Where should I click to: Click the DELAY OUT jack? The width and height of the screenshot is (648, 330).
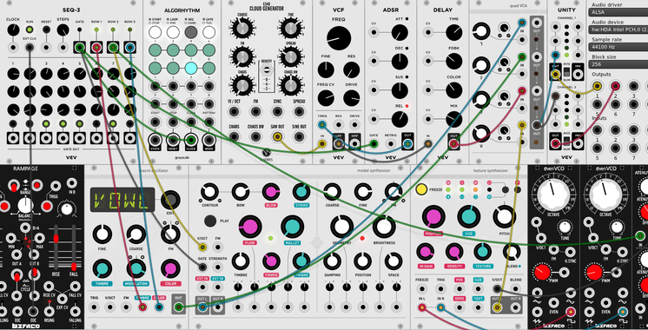tap(453, 144)
